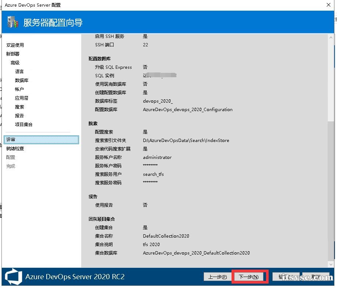The image size is (337, 288).
Task: Select the highlighted 评审 step
Action: [x=41, y=140]
